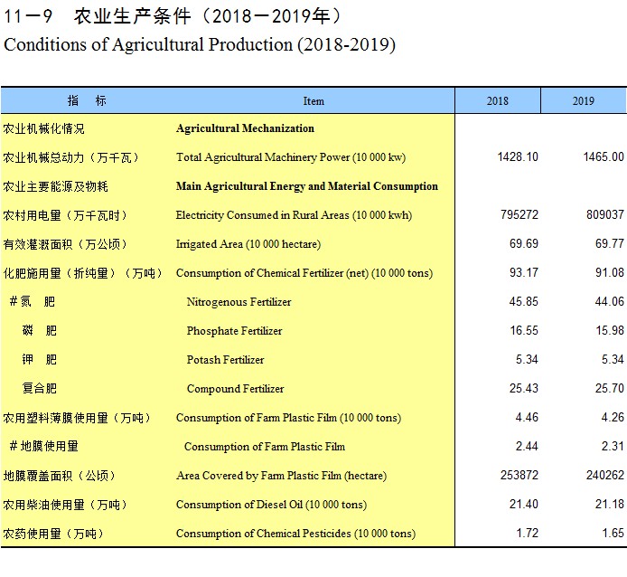Select the value 15.98

pyautogui.click(x=610, y=330)
